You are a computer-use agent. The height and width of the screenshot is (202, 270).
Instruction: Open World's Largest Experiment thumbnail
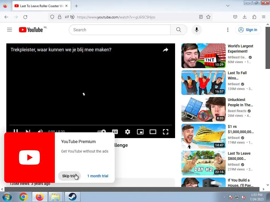click(x=203, y=56)
